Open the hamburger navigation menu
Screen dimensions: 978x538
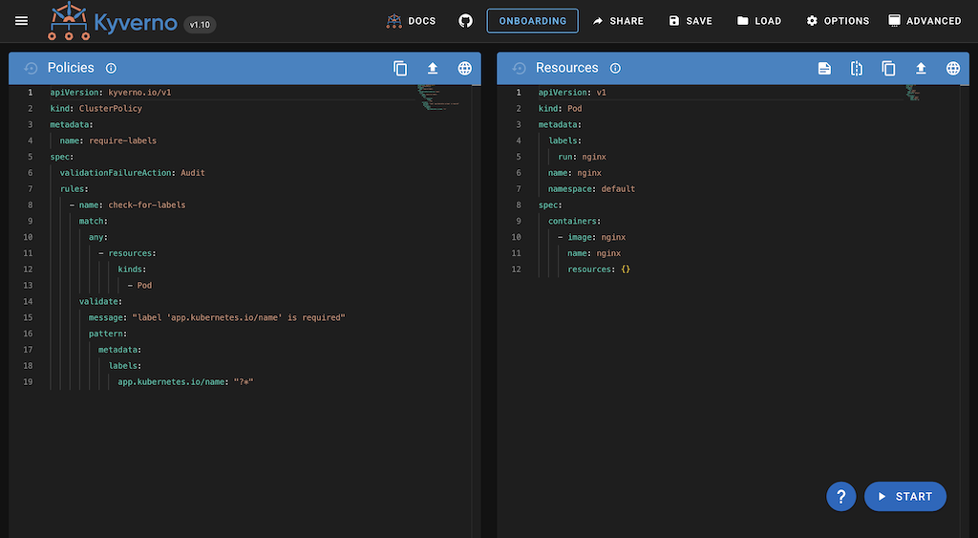(x=21, y=20)
